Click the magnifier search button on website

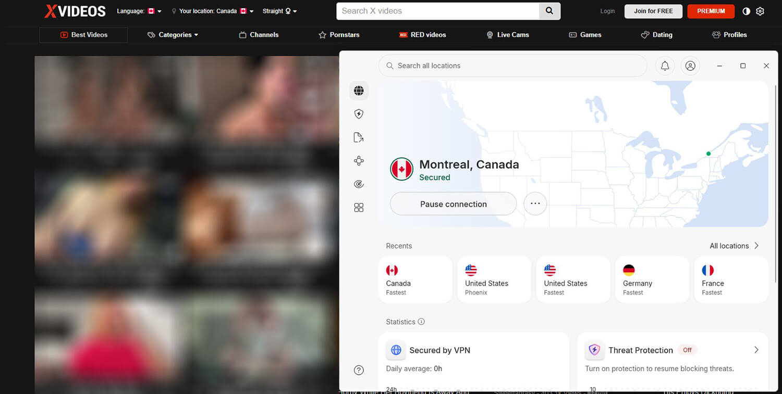pos(549,11)
